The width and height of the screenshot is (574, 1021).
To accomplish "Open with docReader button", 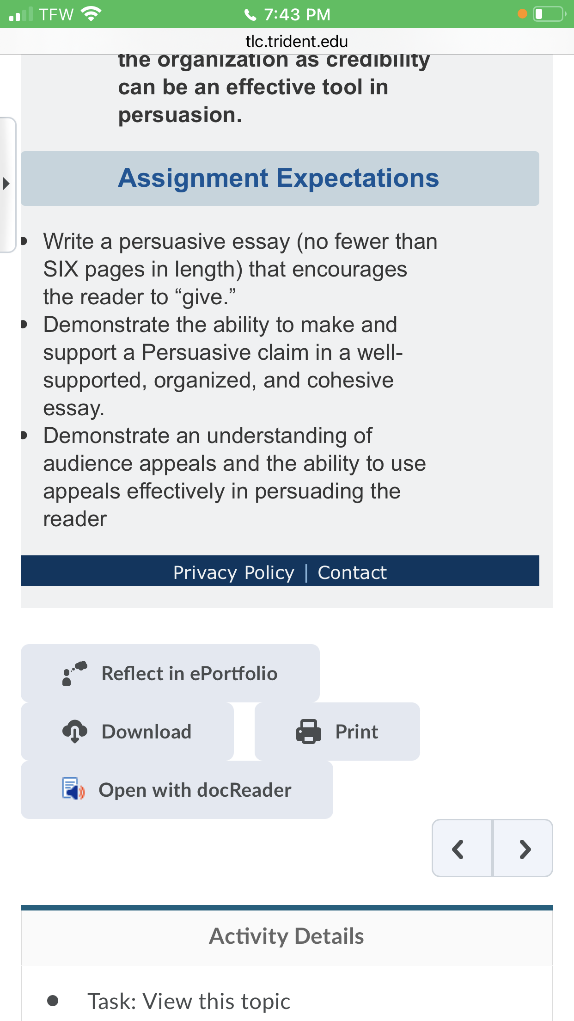I will (x=177, y=790).
